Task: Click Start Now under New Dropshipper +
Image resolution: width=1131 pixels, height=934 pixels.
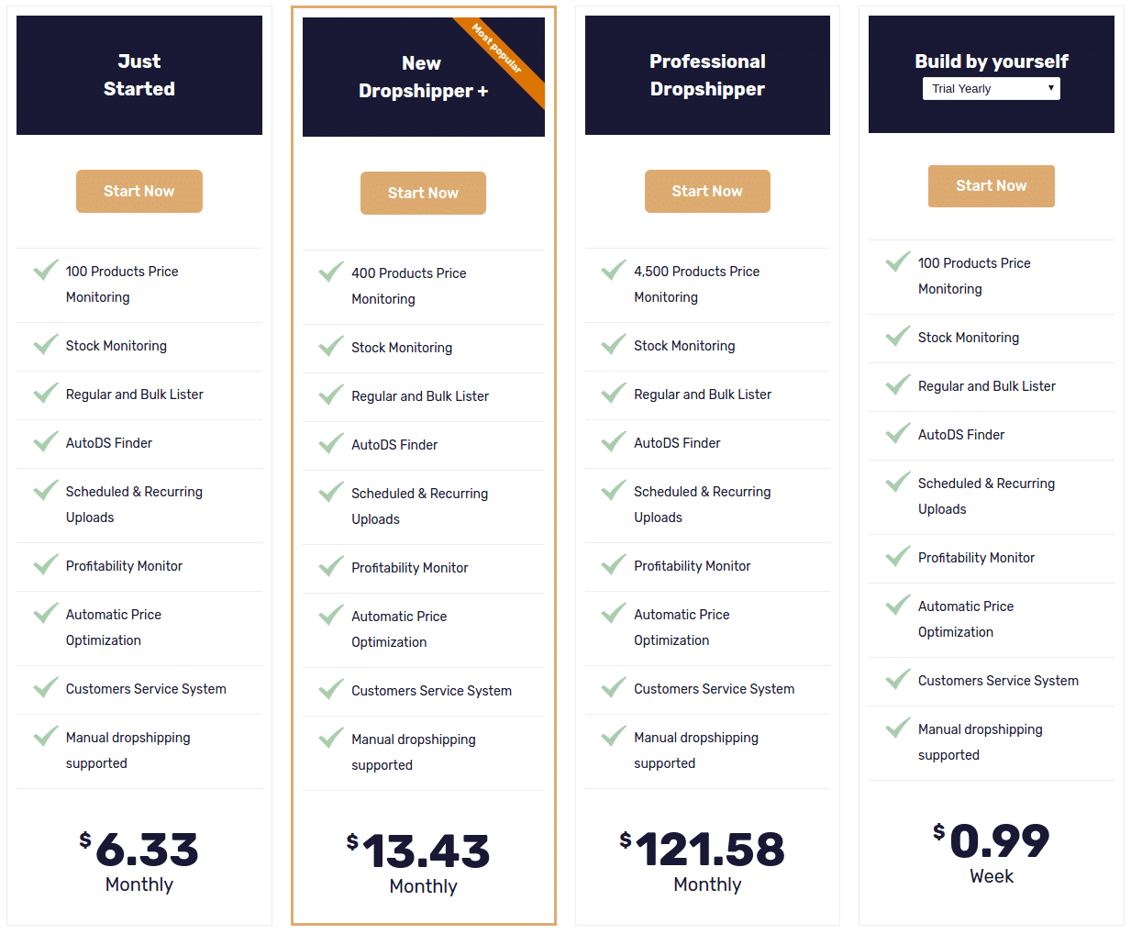Action: (423, 193)
